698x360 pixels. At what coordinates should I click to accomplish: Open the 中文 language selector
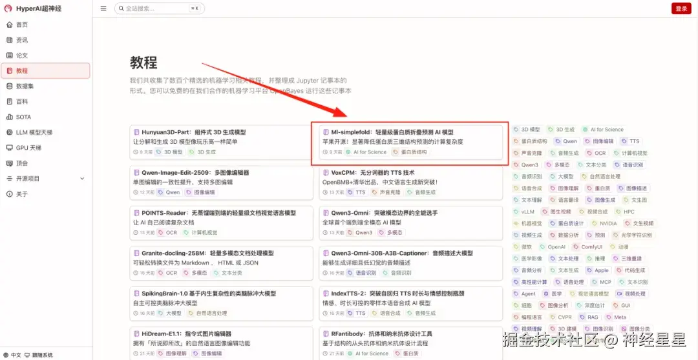click(x=12, y=355)
